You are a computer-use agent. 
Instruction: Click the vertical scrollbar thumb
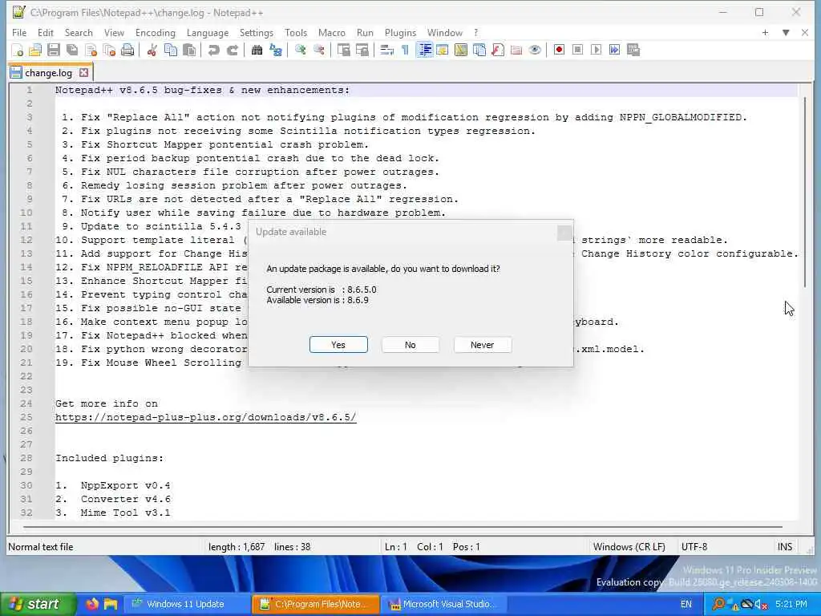(x=805, y=192)
